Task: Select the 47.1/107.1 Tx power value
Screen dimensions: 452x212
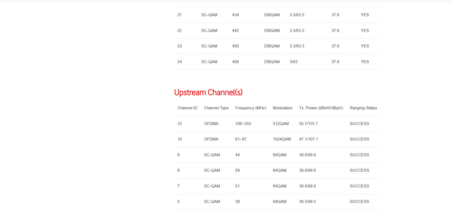Action: pos(308,139)
